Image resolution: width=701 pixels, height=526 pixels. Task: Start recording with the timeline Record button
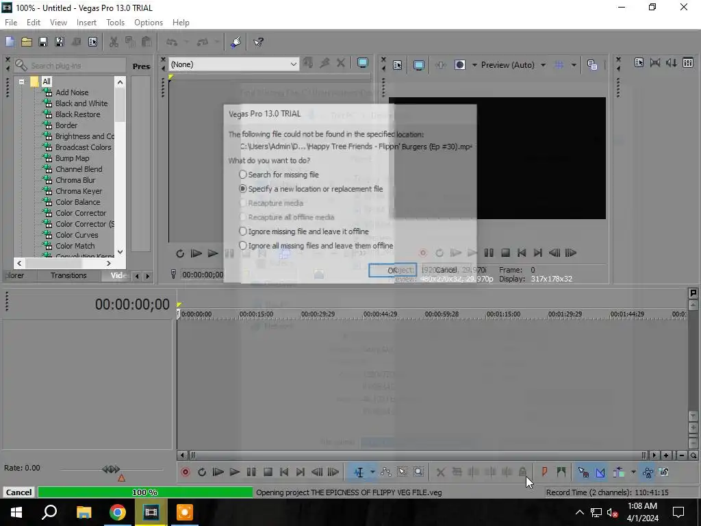(186, 472)
